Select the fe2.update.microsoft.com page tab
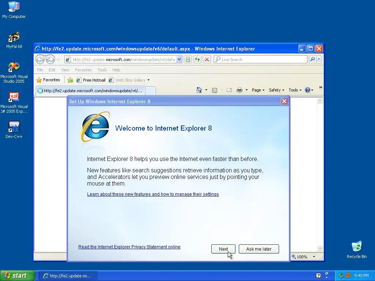375x281 pixels. (x=90, y=91)
